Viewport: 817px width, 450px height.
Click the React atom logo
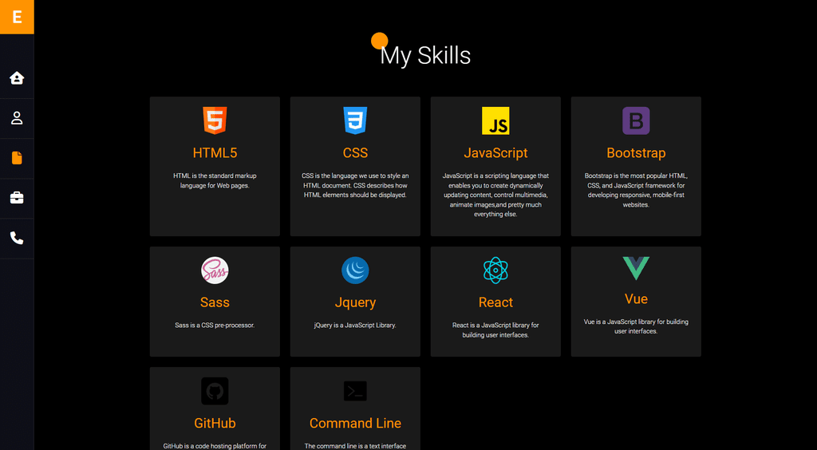495,270
